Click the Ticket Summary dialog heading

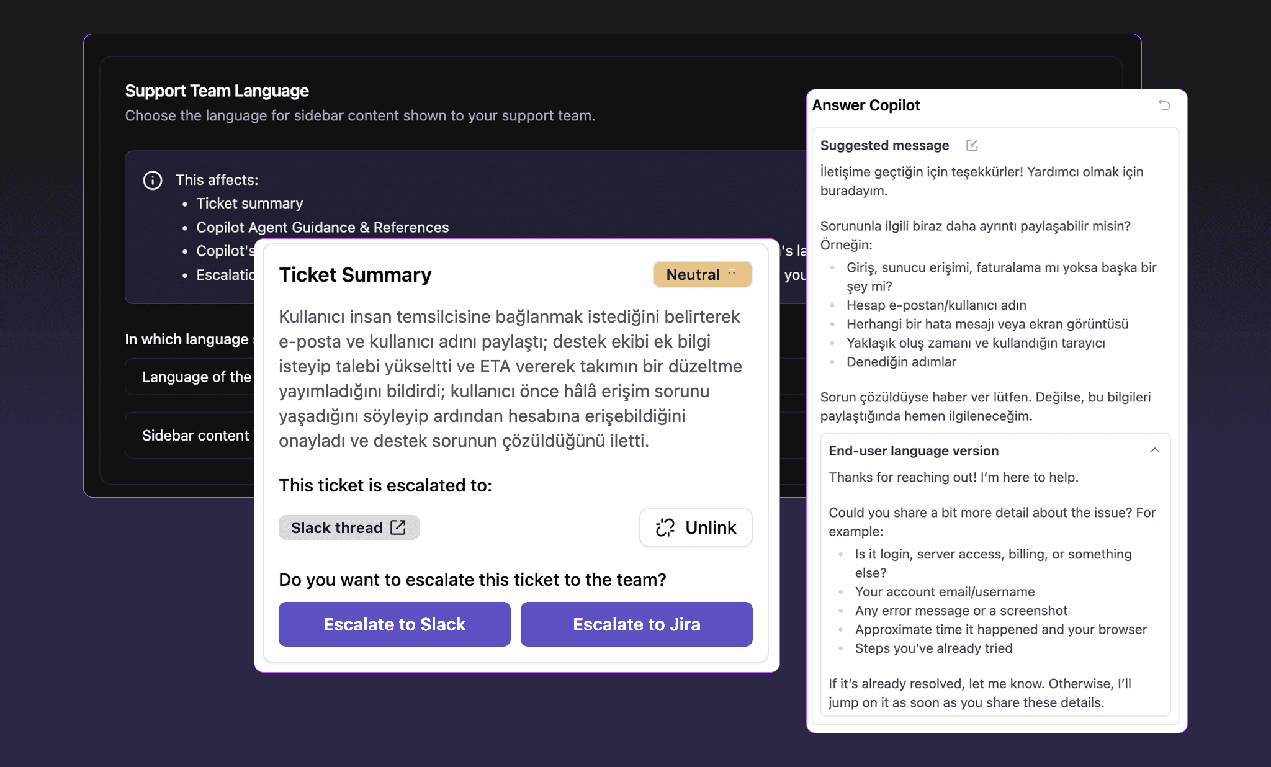355,274
